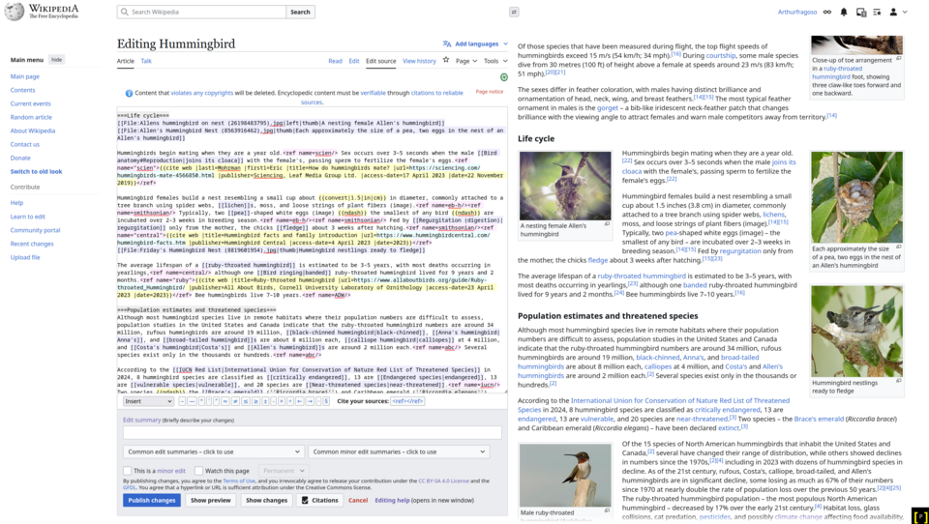Image resolution: width=929 pixels, height=524 pixels.
Task: Insert the less-than-or-equal sign
Action: (245, 401)
